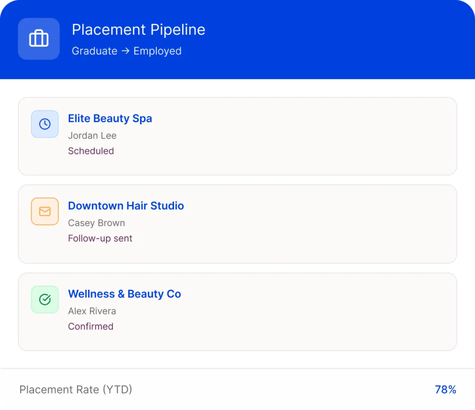
Task: Open the Downtown Hair Studio link
Action: click(126, 206)
